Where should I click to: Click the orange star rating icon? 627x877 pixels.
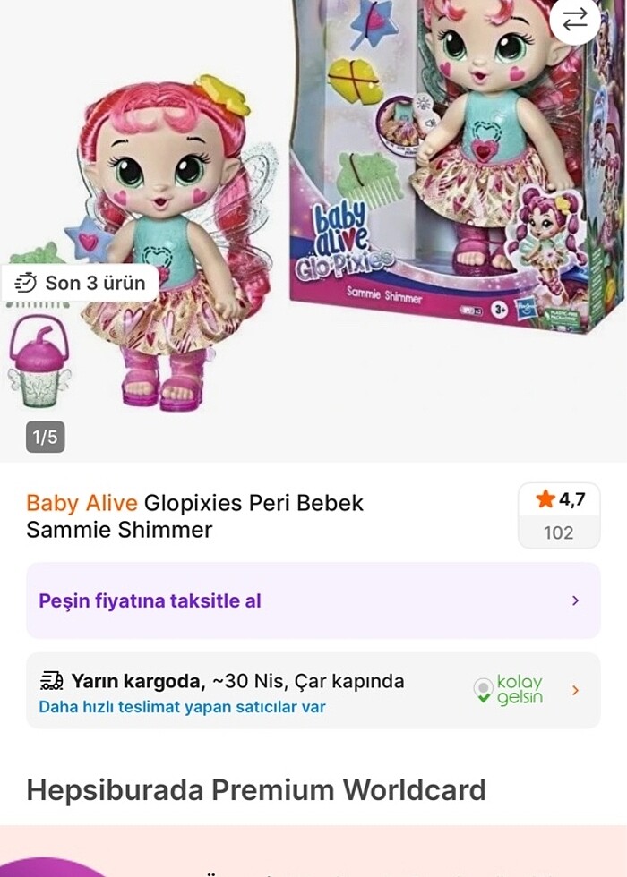click(545, 499)
